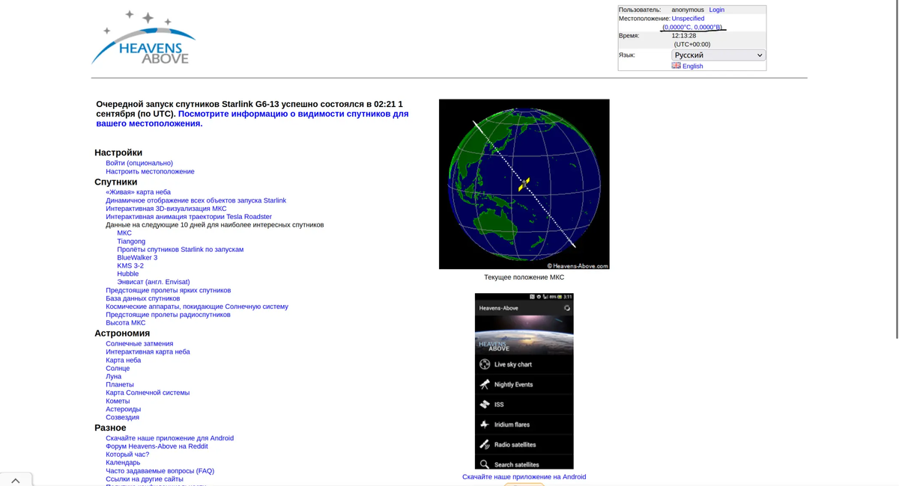Click the English flag icon
This screenshot has height=486, width=899.
click(x=676, y=66)
